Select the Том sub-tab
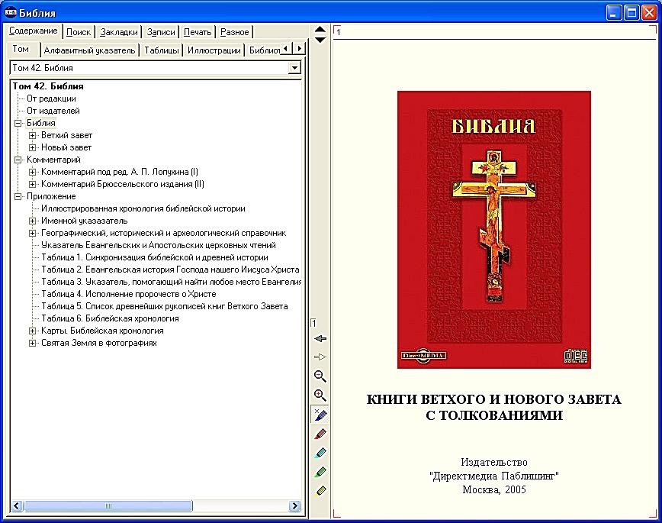 [21, 49]
